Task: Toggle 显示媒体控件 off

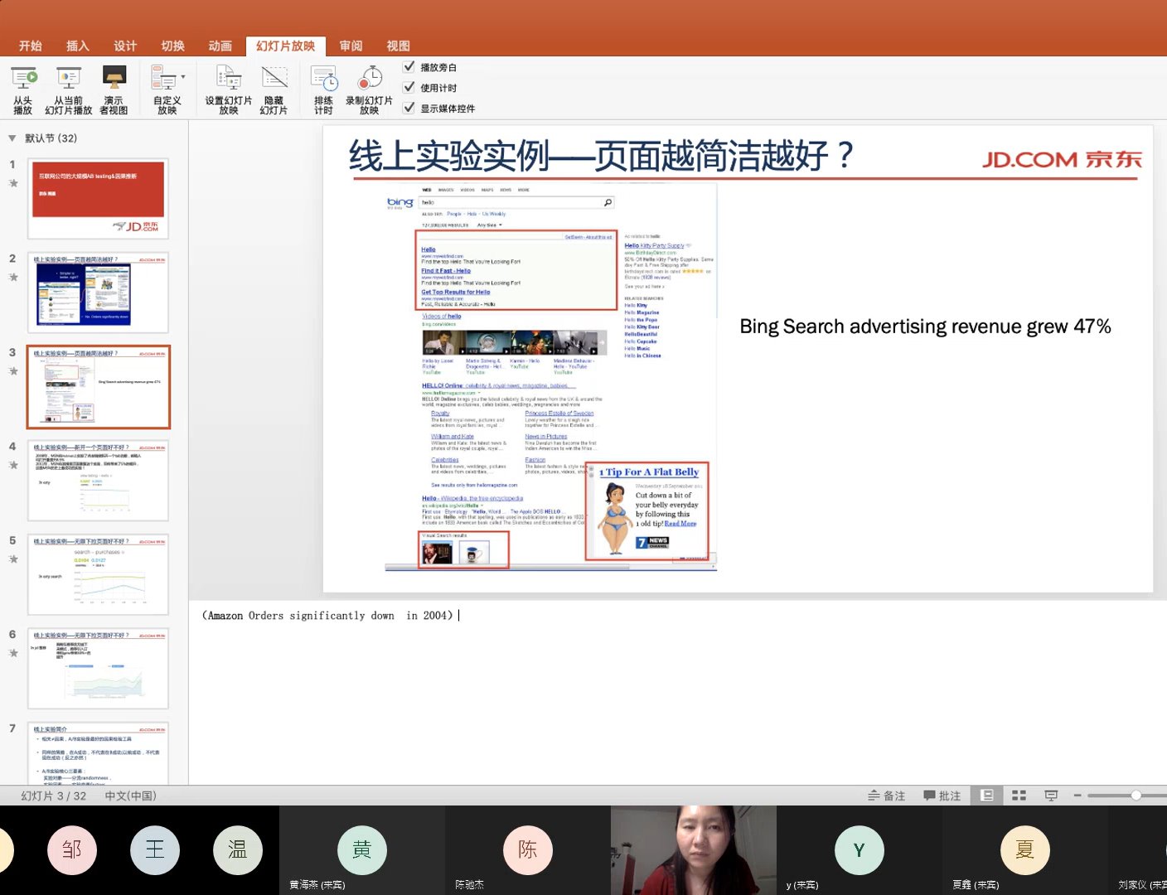Action: pos(409,107)
